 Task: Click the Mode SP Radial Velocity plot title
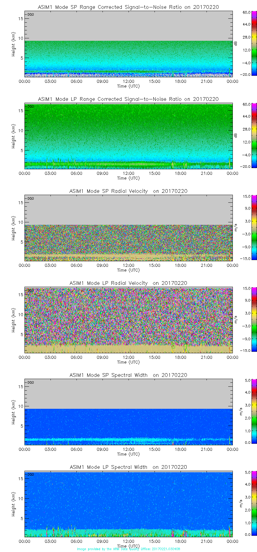coord(128,191)
